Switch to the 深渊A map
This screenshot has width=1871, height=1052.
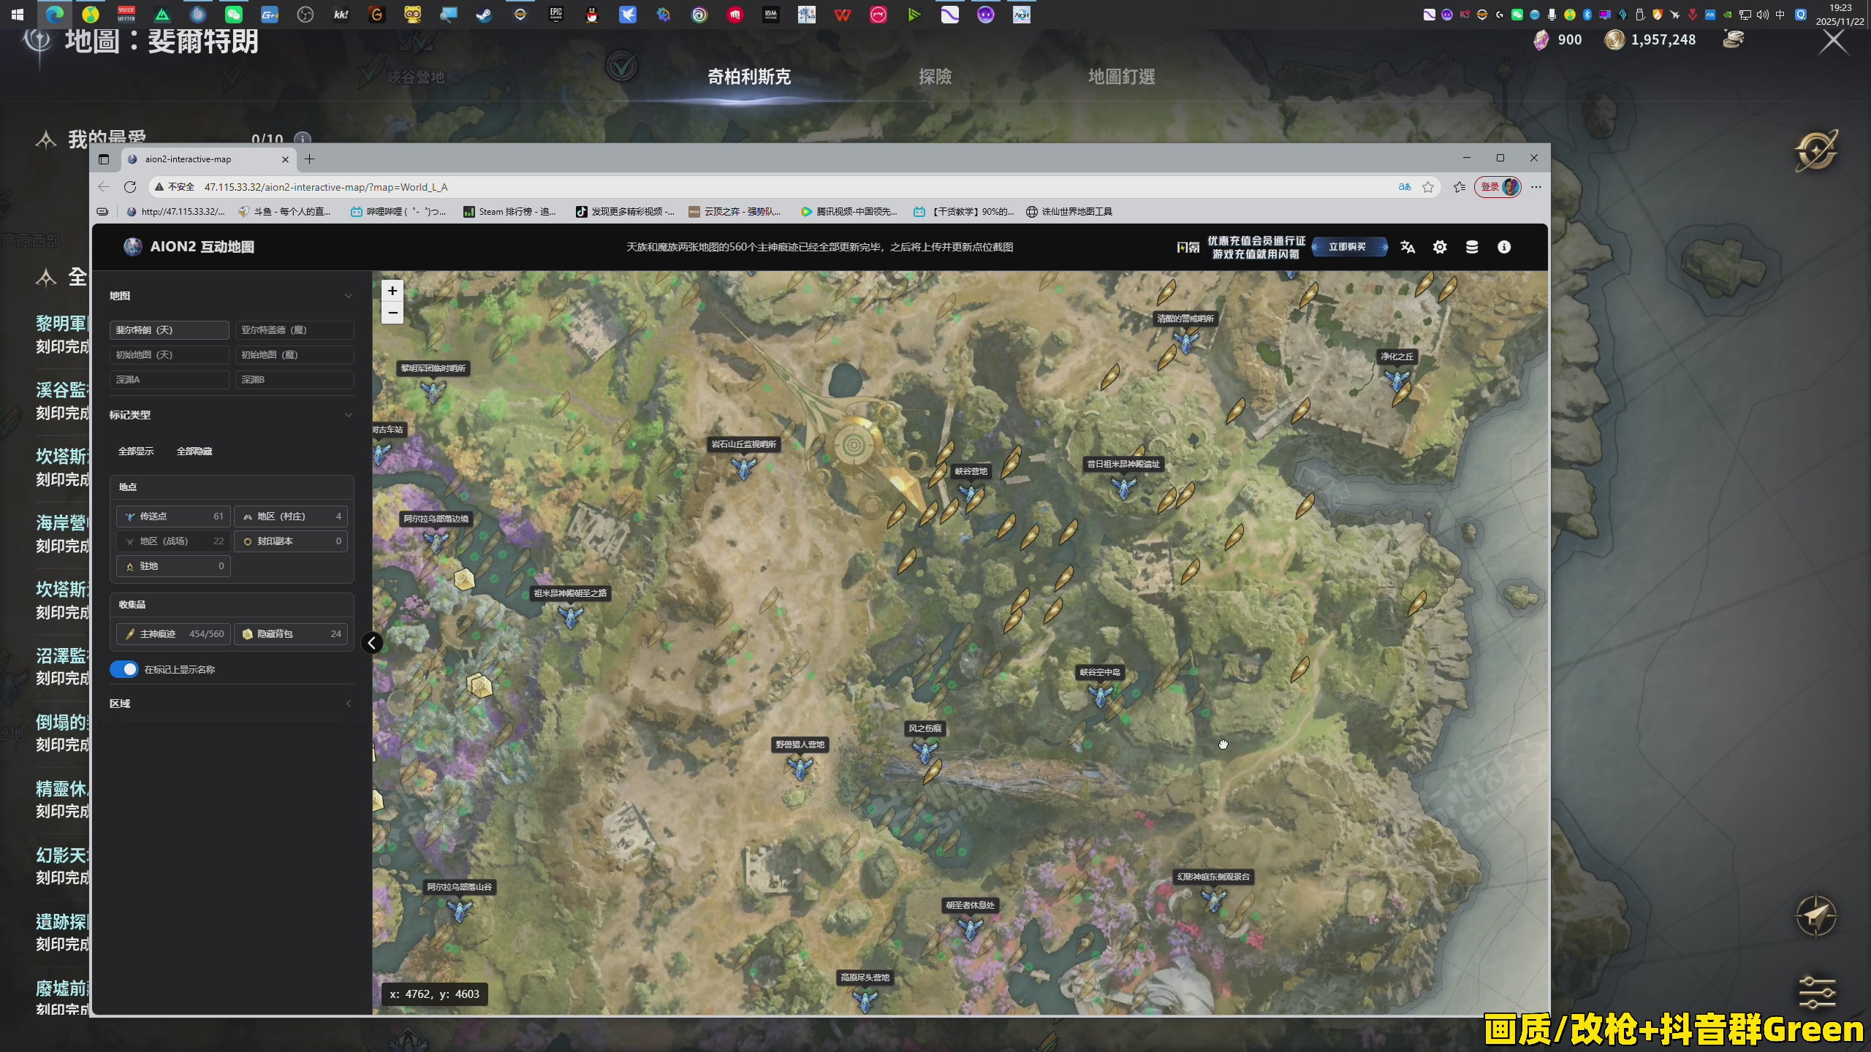169,380
